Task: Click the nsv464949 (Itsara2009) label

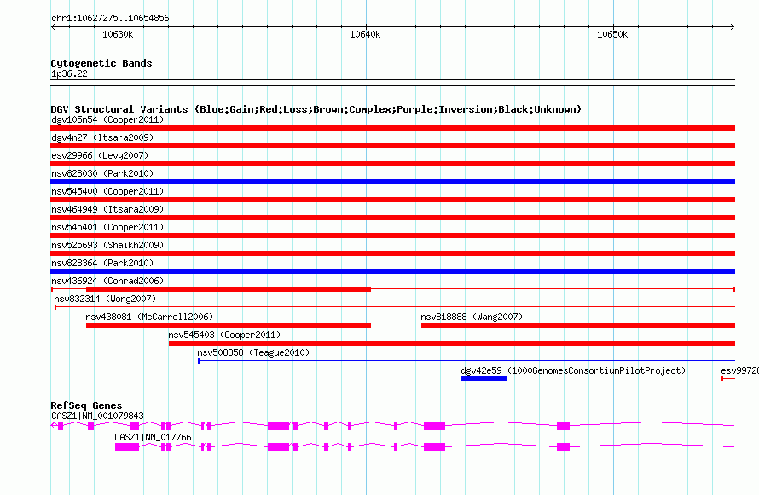Action: click(x=107, y=209)
